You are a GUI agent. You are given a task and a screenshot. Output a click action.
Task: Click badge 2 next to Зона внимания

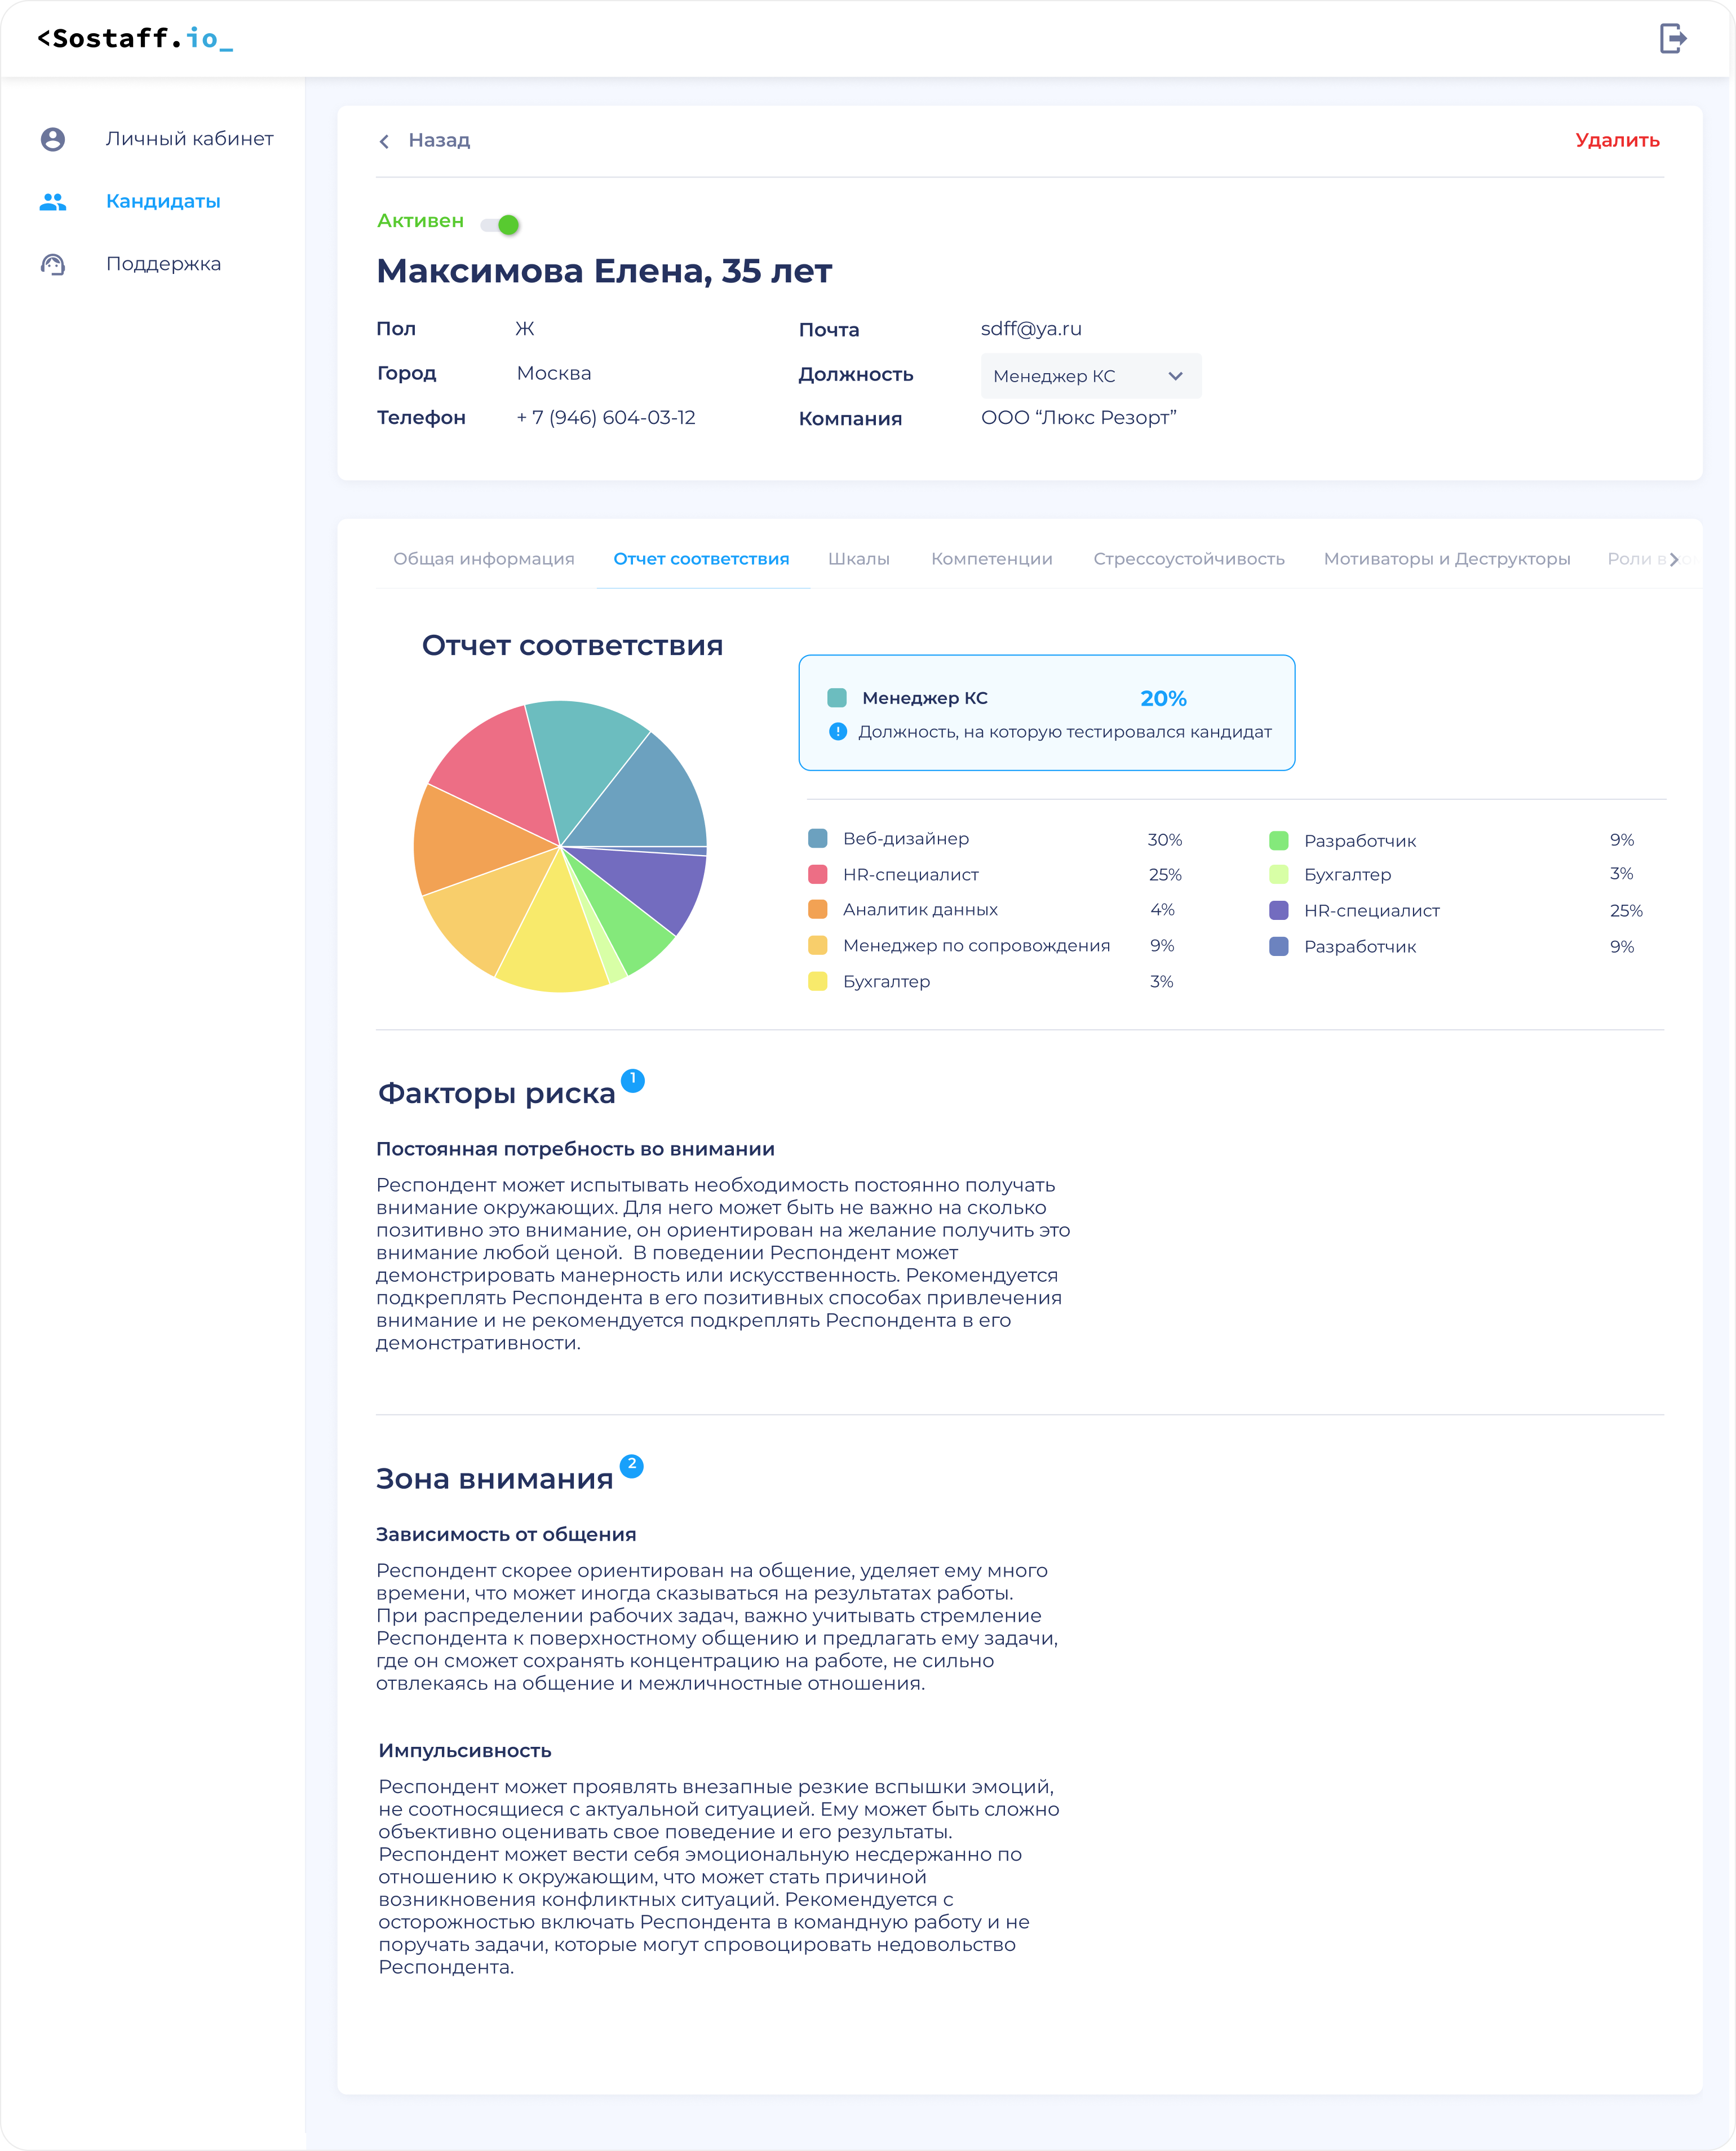[632, 1466]
